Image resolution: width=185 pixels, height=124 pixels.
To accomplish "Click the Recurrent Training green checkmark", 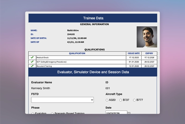I will (32, 66).
